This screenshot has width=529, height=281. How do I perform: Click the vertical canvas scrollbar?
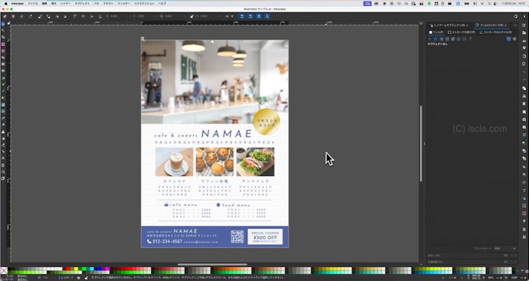pyautogui.click(x=421, y=144)
